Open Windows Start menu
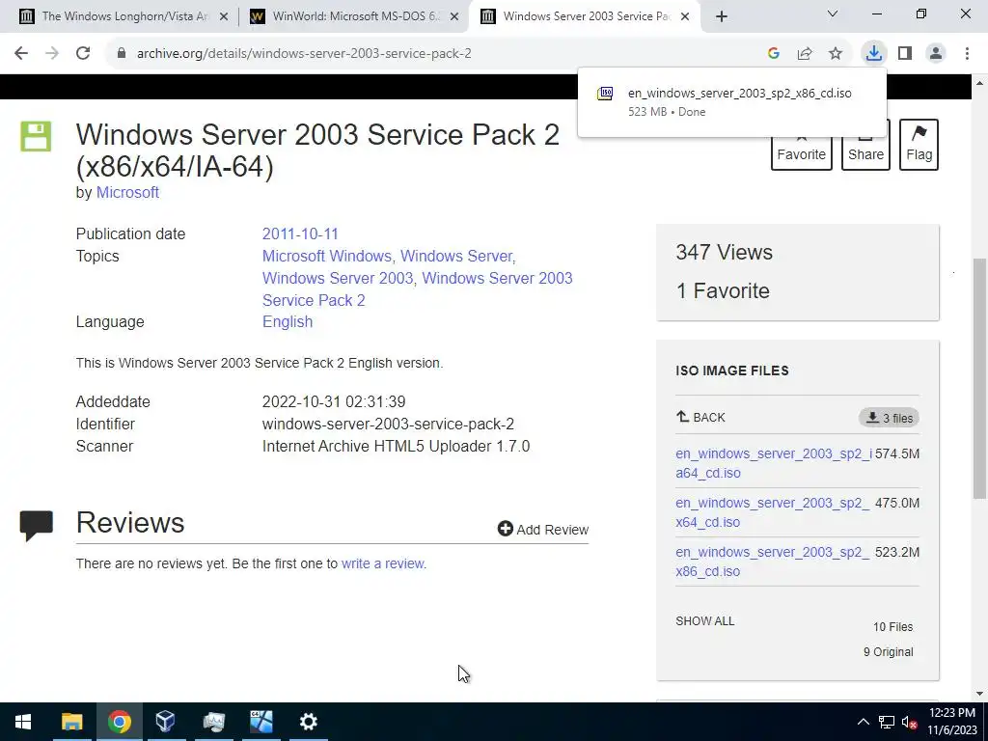988x741 pixels. [23, 722]
